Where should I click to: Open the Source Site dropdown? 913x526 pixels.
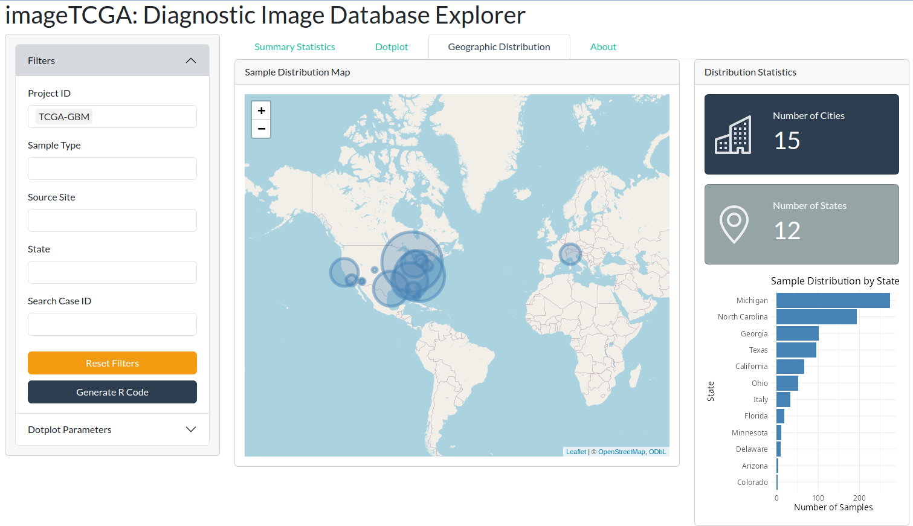tap(112, 220)
